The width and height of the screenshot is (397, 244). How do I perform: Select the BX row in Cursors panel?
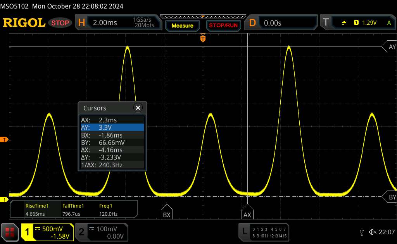[x=112, y=135]
